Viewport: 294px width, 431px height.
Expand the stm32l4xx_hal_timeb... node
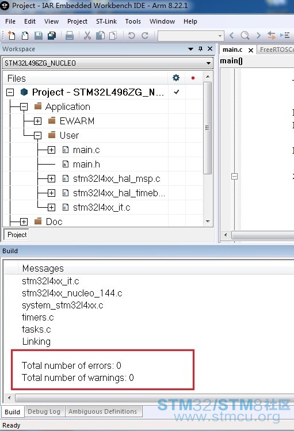[x=51, y=193]
